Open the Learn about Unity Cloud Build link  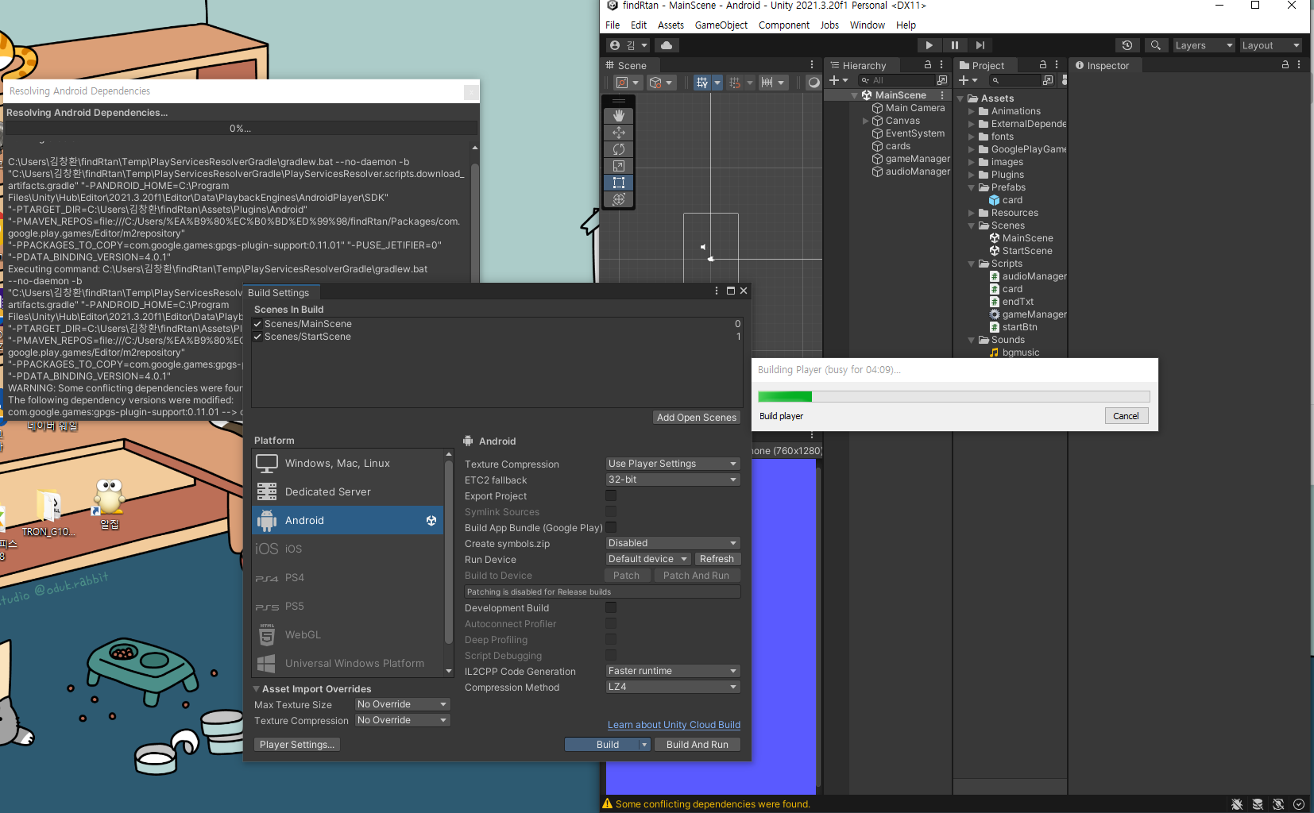coord(674,725)
